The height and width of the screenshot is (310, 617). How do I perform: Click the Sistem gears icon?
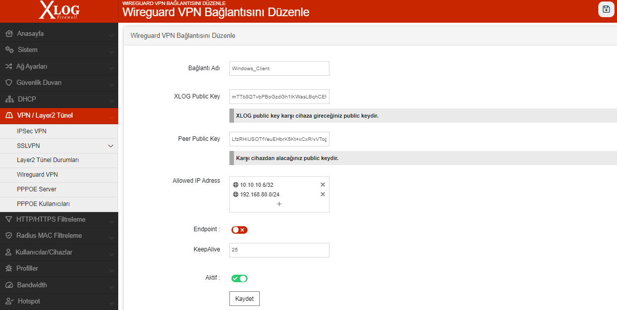(9, 50)
